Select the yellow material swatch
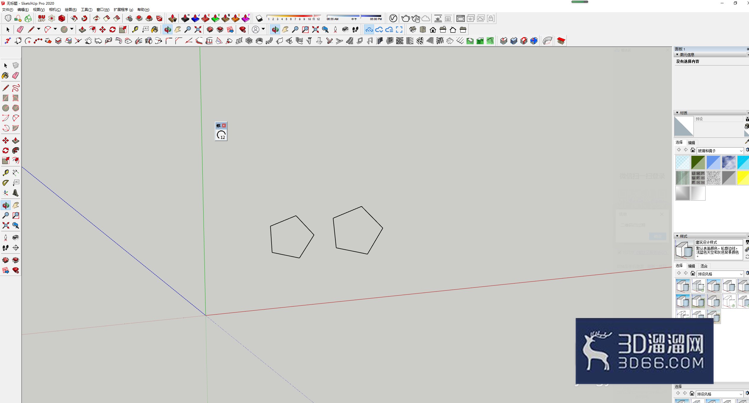Screen dimensions: 749x403 (743, 178)
